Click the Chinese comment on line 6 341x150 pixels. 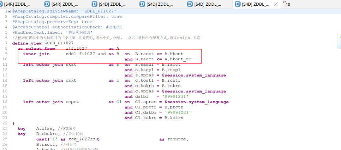click(x=106, y=38)
